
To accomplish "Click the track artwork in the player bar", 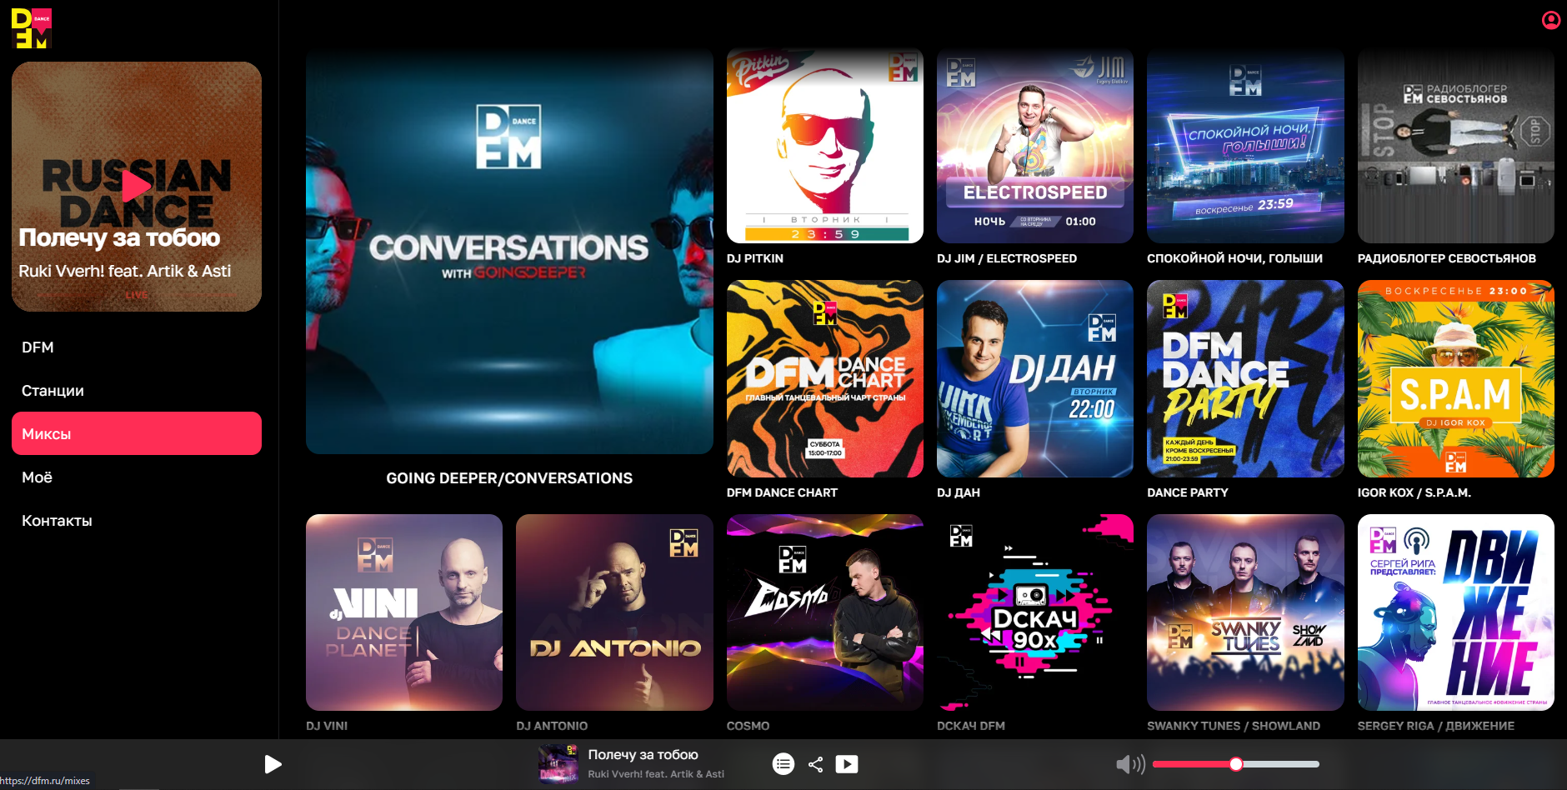I will [x=558, y=764].
